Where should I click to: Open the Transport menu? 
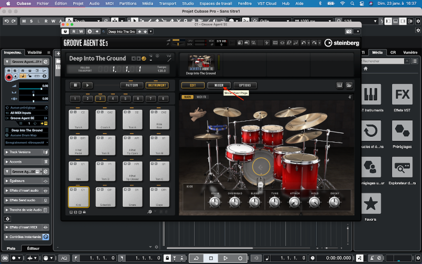168,4
